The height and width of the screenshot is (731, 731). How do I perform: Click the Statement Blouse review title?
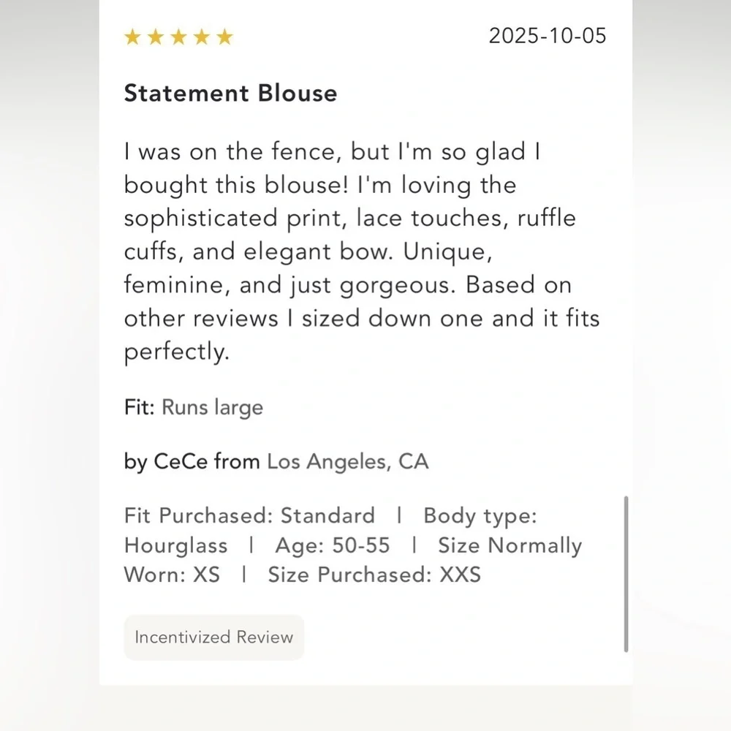point(231,93)
